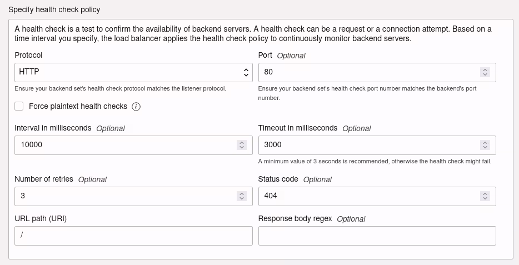This screenshot has height=265, width=519.
Task: Click the Protocol field label
Action: pyautogui.click(x=28, y=55)
